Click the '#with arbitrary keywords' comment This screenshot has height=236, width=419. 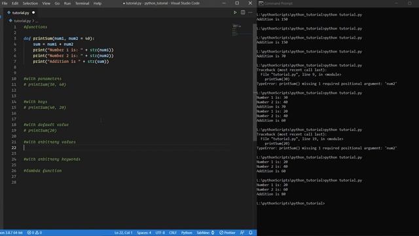pyautogui.click(x=52, y=159)
